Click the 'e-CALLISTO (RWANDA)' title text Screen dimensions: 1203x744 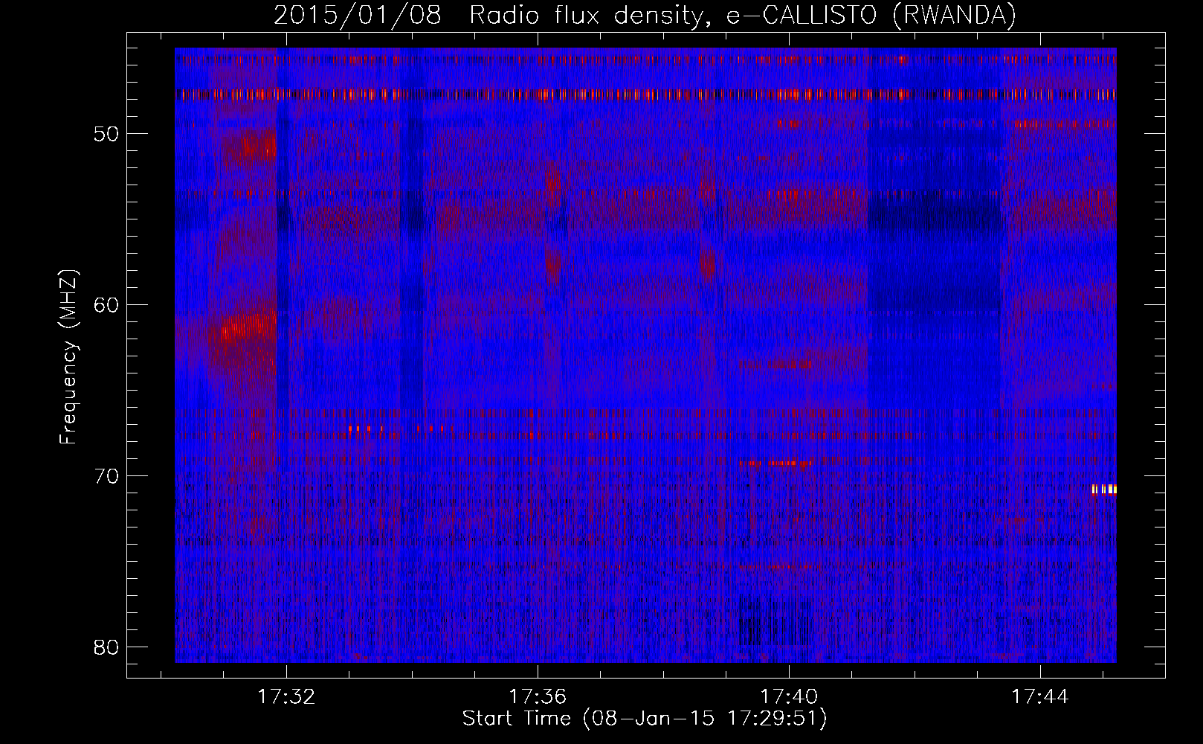coord(871,15)
